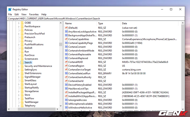Screen dimensions: 190x117
Task: Click the CortanaServiceTarget string icon
Action: click(x=66, y=69)
